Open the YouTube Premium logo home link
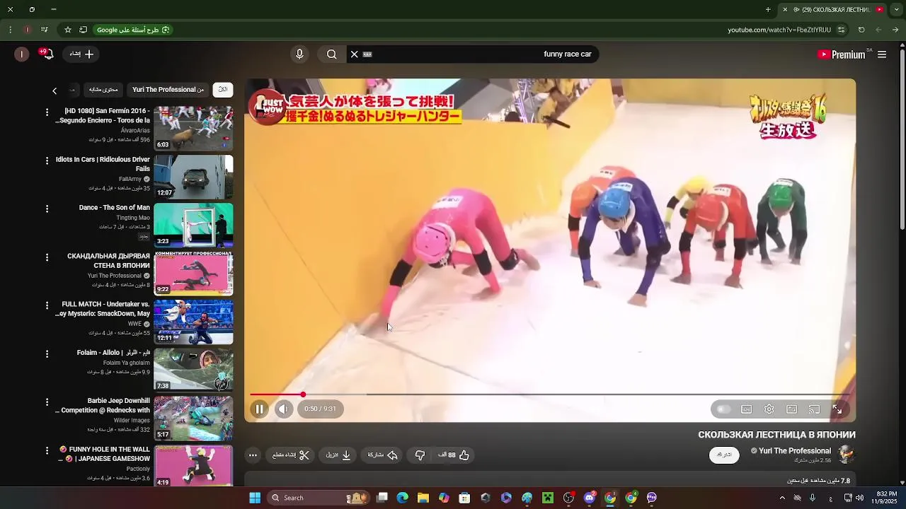 [x=841, y=54]
